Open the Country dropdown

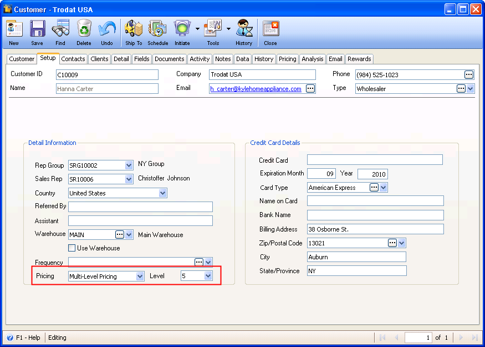[163, 193]
